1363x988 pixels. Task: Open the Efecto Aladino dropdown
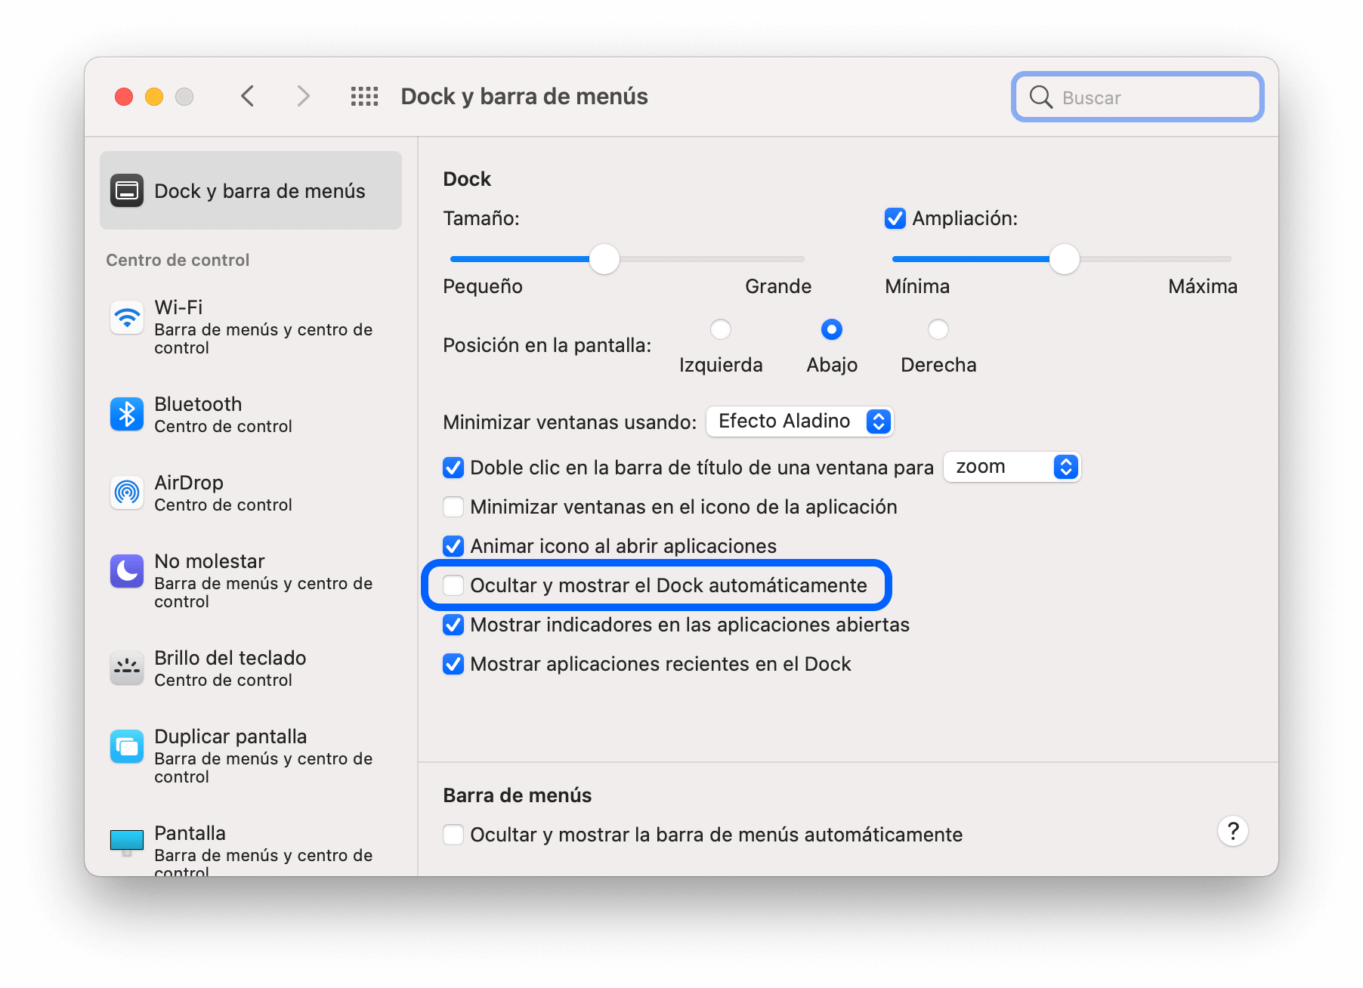(x=799, y=421)
